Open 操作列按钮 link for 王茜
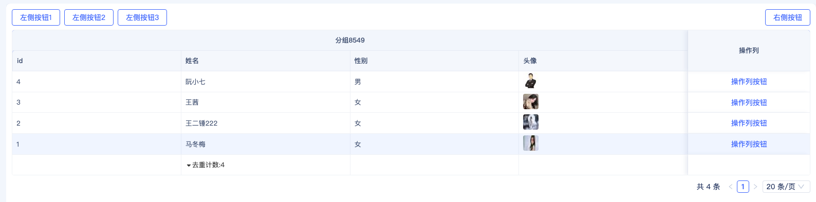Image resolution: width=816 pixels, height=202 pixels. [x=749, y=103]
